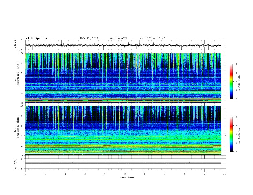Click the "-3" tick on ch.1 colorbar

(235, 64)
